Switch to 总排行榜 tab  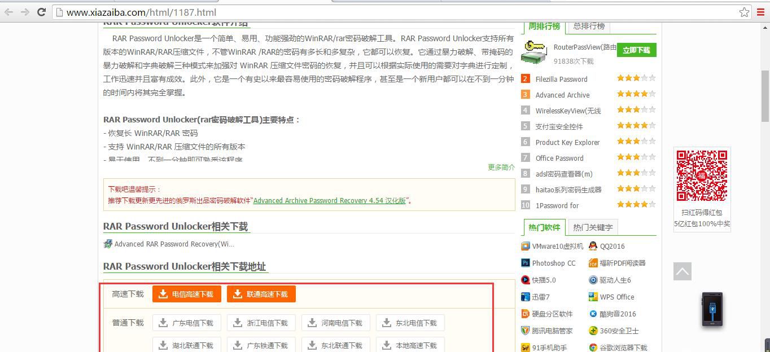pyautogui.click(x=589, y=26)
